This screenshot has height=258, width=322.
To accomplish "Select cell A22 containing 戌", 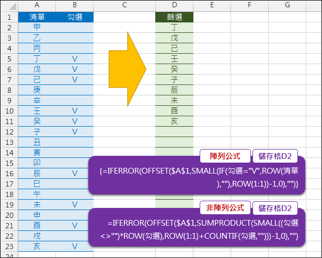I will pyautogui.click(x=37, y=236).
